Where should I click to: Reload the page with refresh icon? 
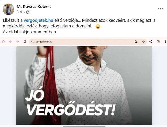point(25,41)
